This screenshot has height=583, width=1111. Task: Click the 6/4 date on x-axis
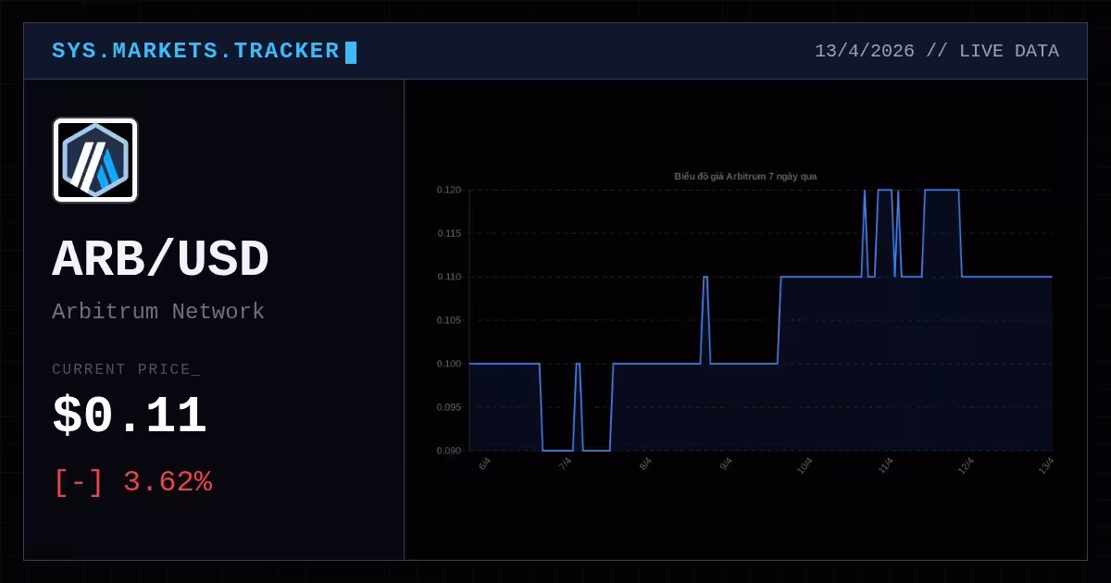pyautogui.click(x=484, y=464)
